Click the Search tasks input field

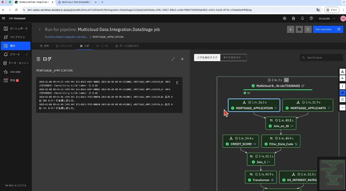[x=321, y=58]
